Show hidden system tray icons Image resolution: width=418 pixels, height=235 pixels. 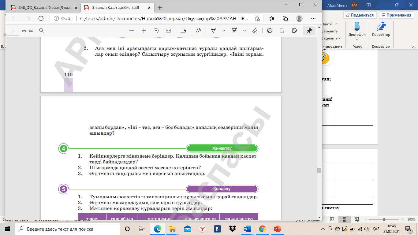[323, 229]
